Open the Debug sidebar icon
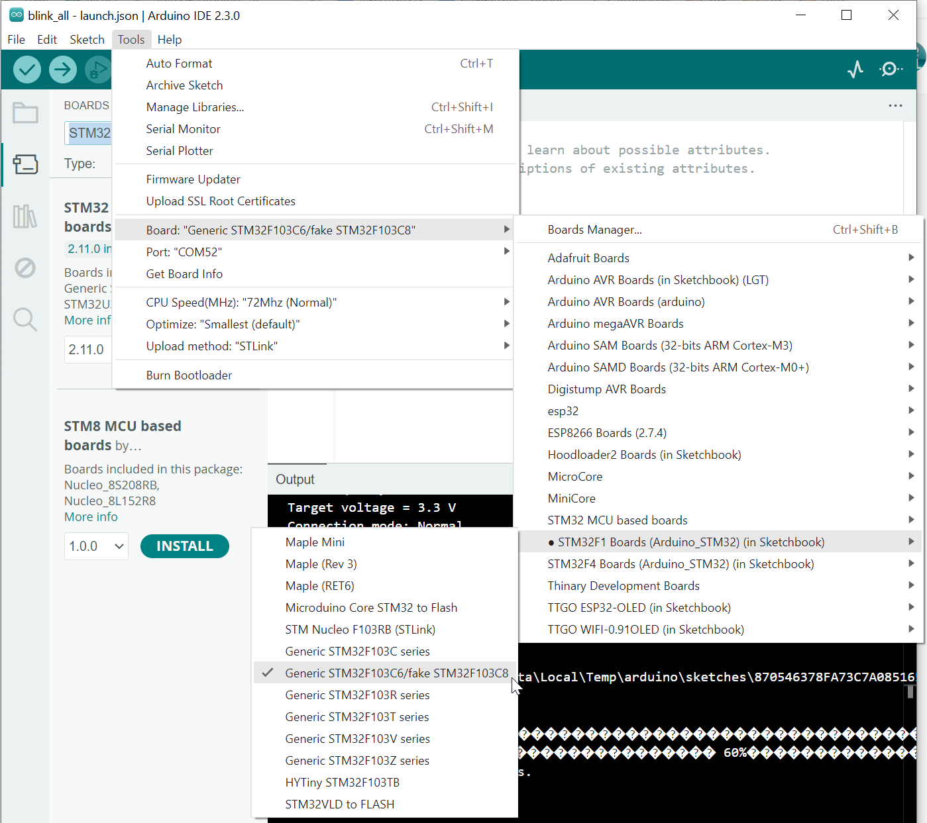The image size is (927, 823). (25, 268)
